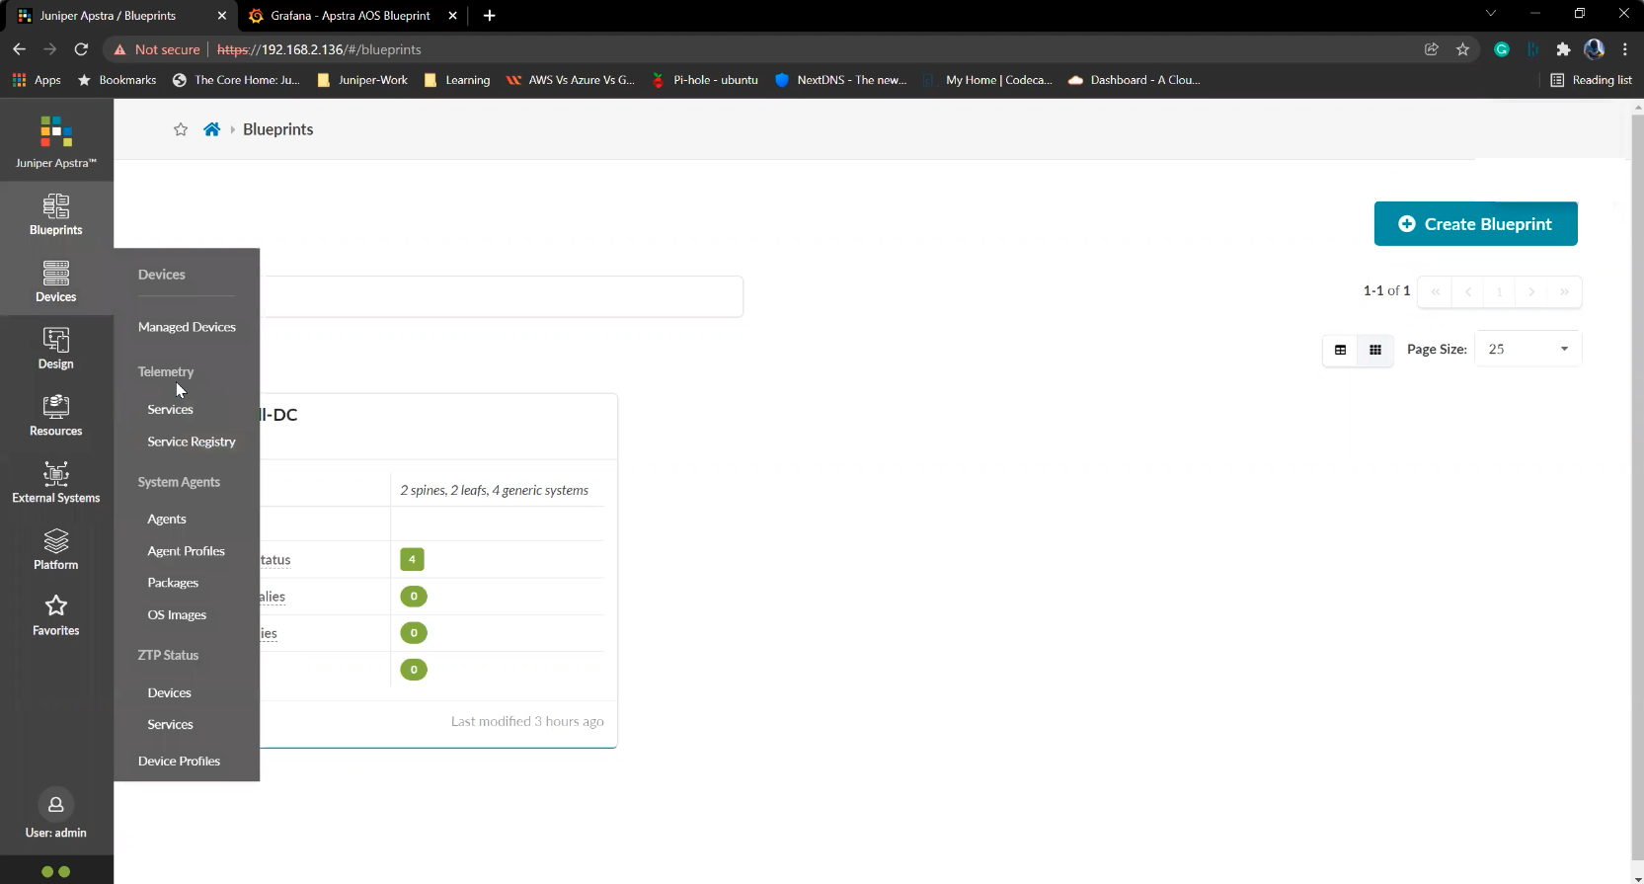
Task: Open the Reading list panel
Action: click(1591, 80)
